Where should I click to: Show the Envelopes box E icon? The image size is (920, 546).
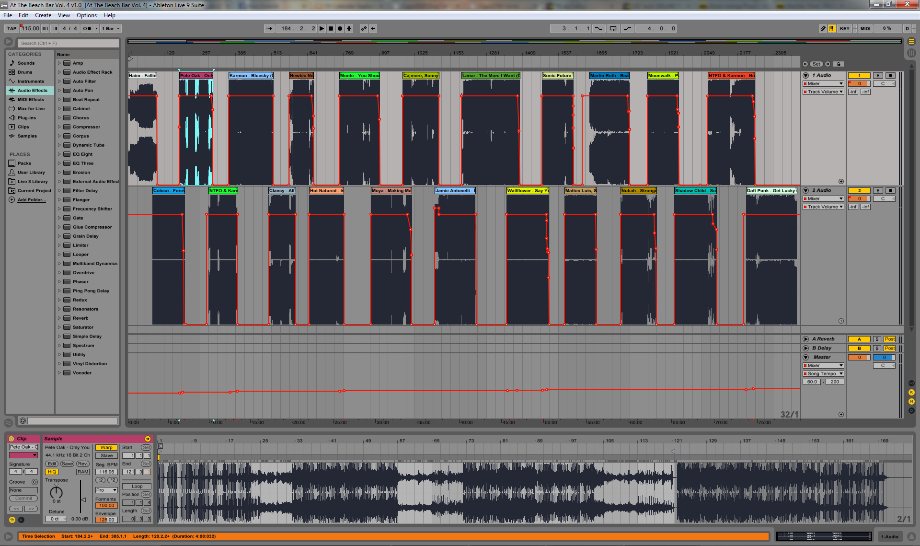21,520
